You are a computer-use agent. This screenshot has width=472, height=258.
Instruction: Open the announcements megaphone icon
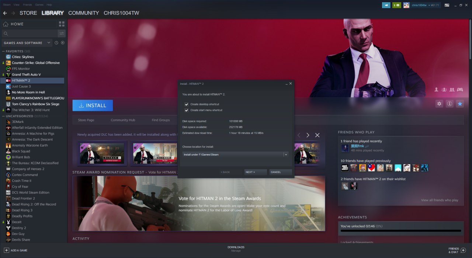pos(386,5)
